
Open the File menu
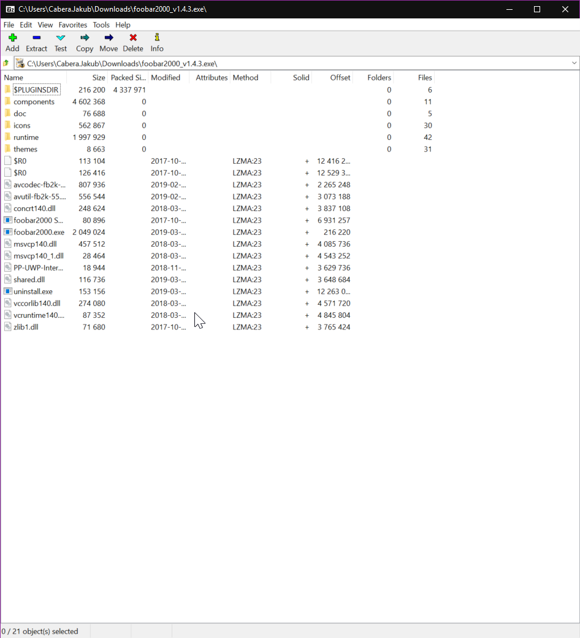9,25
